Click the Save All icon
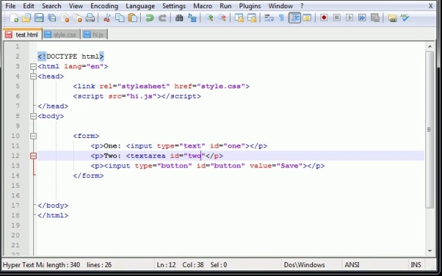 click(x=52, y=18)
